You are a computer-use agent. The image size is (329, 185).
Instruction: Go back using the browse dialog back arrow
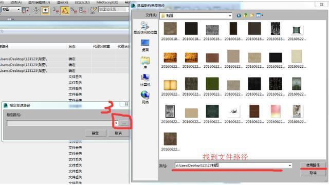click(x=239, y=15)
